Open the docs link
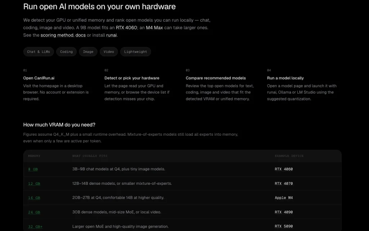 click(80, 35)
